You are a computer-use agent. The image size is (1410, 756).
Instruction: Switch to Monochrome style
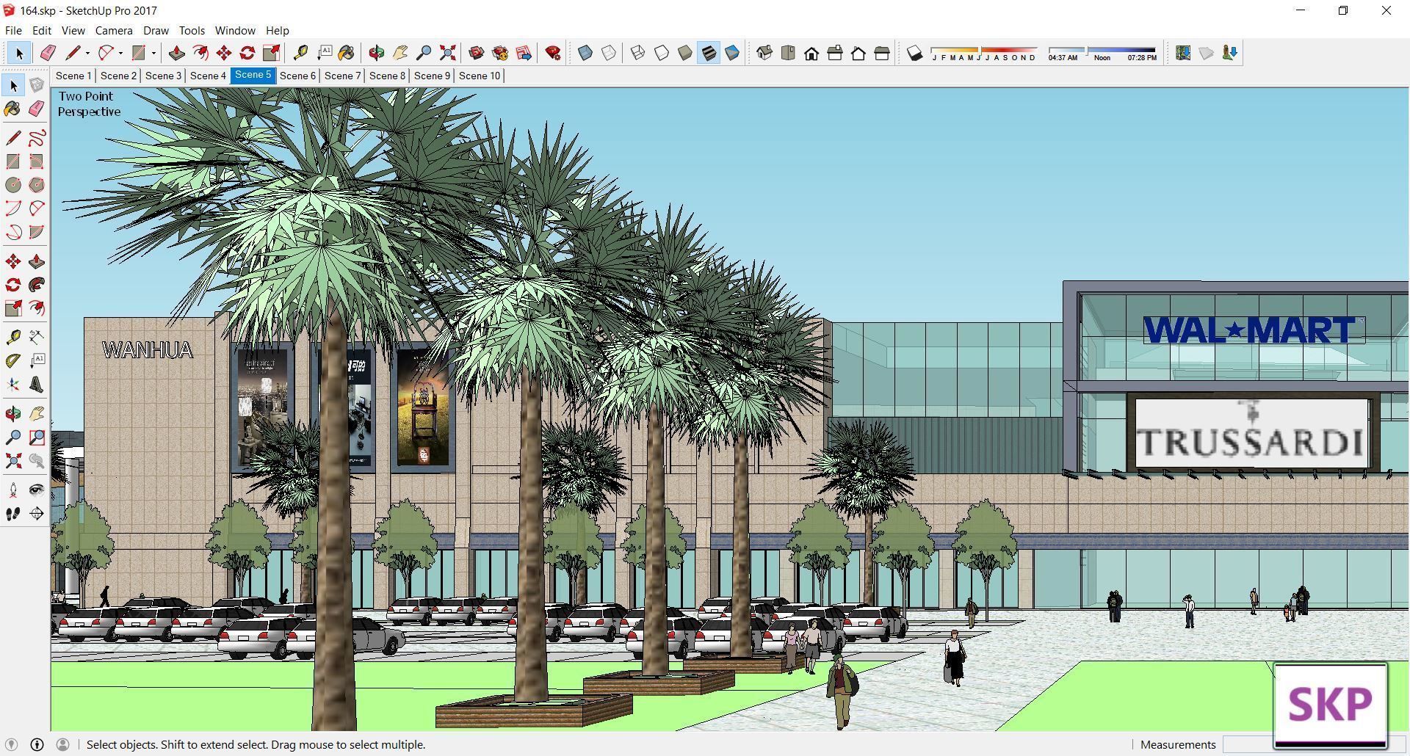pos(732,53)
